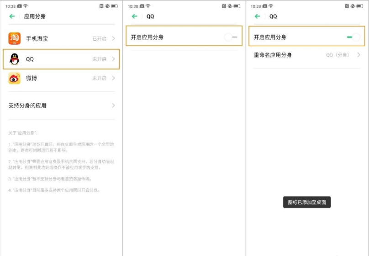The width and height of the screenshot is (369, 256).
Task: Open the 支持分身的应用 entry
Action: coord(62,105)
